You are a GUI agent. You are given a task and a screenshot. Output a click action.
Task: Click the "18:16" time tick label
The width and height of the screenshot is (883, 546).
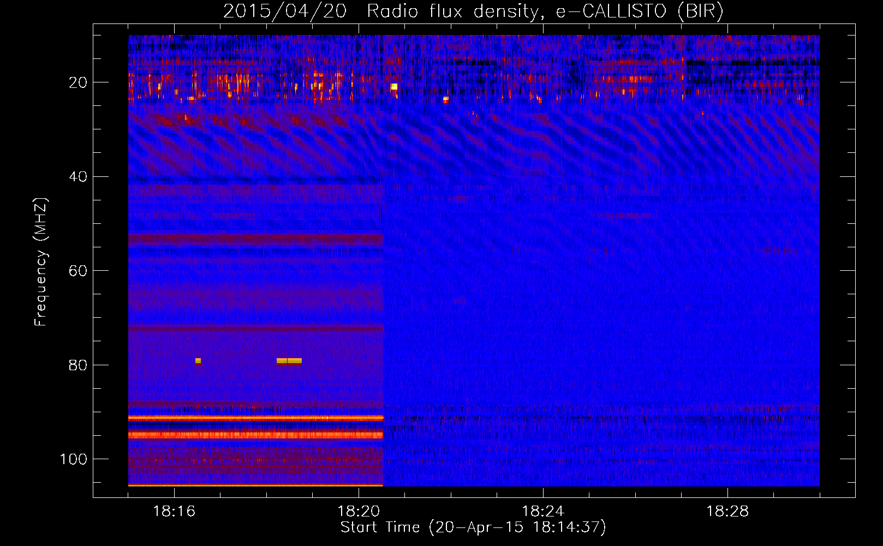click(174, 512)
